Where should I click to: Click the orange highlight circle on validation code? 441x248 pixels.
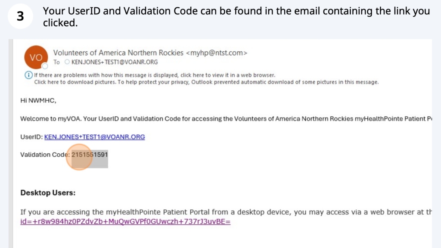tap(79, 157)
